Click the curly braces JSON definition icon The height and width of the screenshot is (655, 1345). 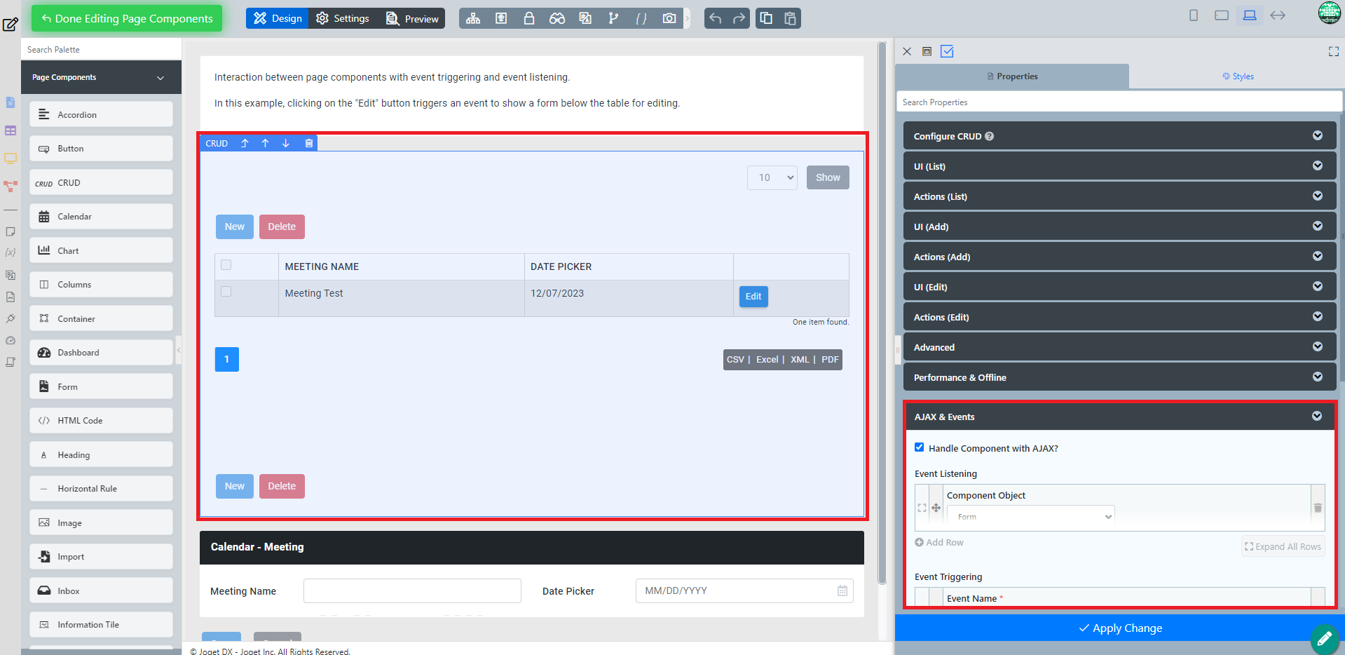[641, 18]
